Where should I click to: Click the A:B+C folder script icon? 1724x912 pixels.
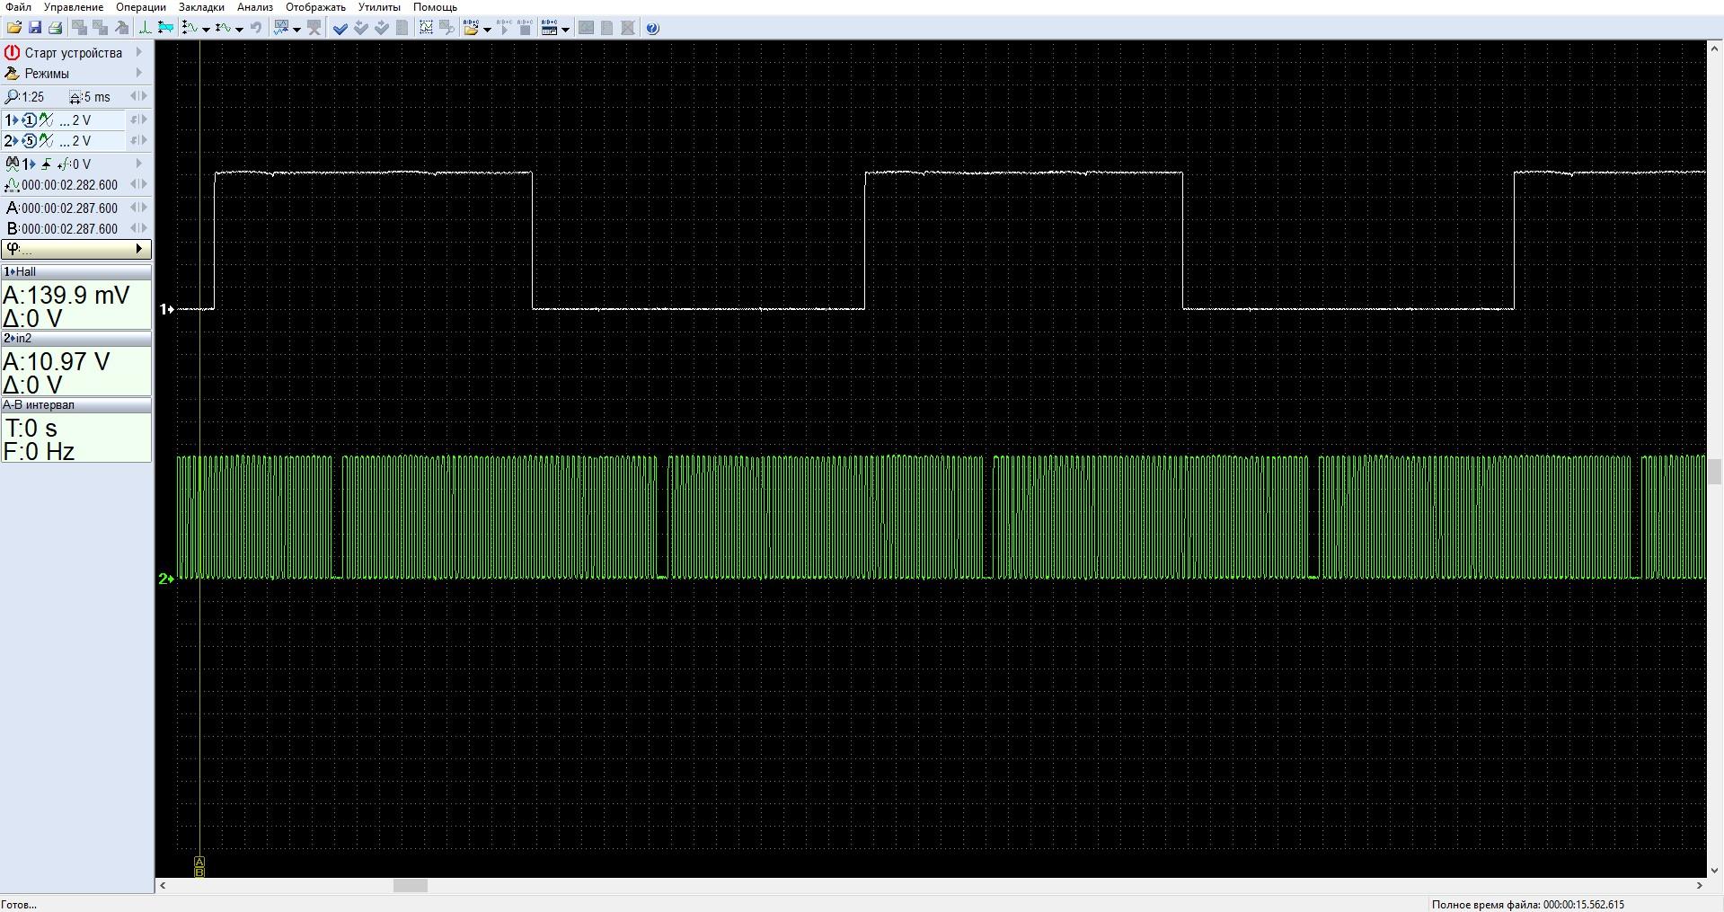[x=472, y=28]
